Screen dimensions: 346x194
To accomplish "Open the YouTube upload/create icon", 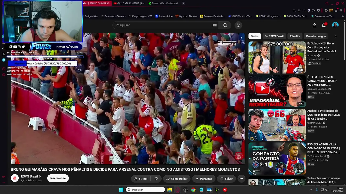I will [x=314, y=25].
